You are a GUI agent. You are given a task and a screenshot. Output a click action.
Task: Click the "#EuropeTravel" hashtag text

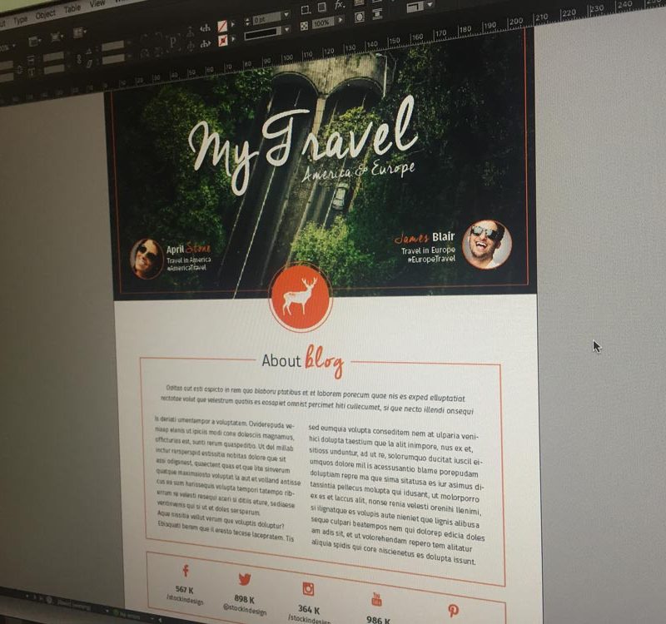(431, 260)
